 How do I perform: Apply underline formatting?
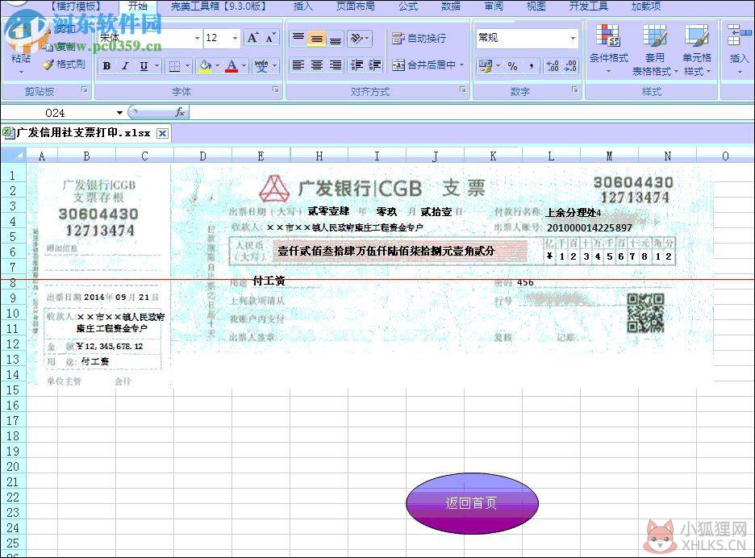[x=144, y=66]
